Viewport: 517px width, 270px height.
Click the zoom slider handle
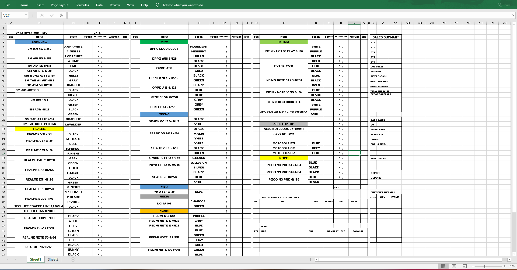tap(484, 266)
